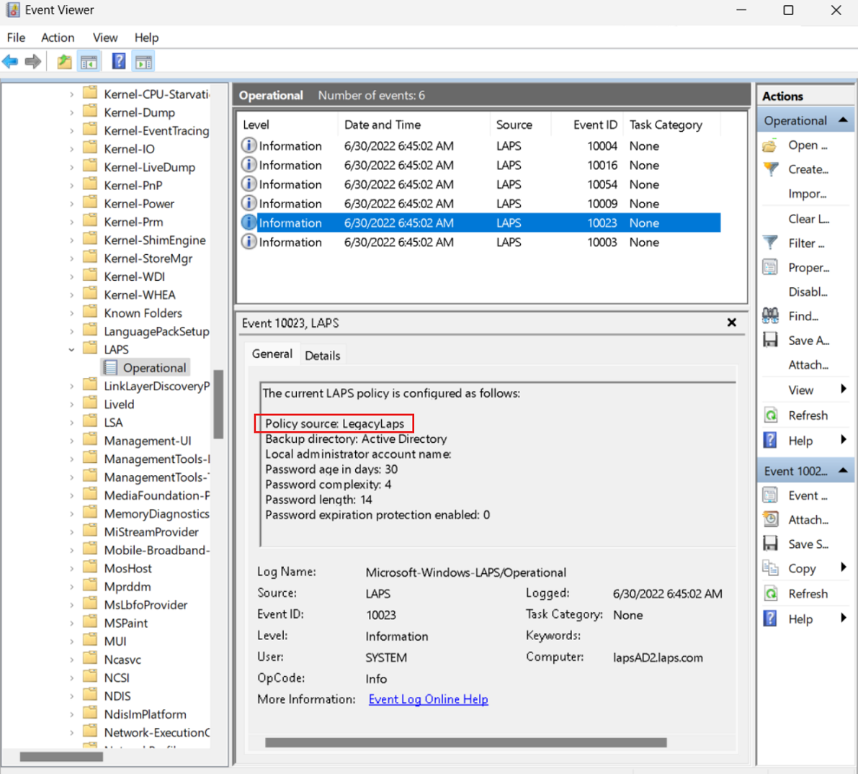Screen dimensions: 858x774
Task: Collapse the Event 1002... actions section
Action: click(843, 471)
